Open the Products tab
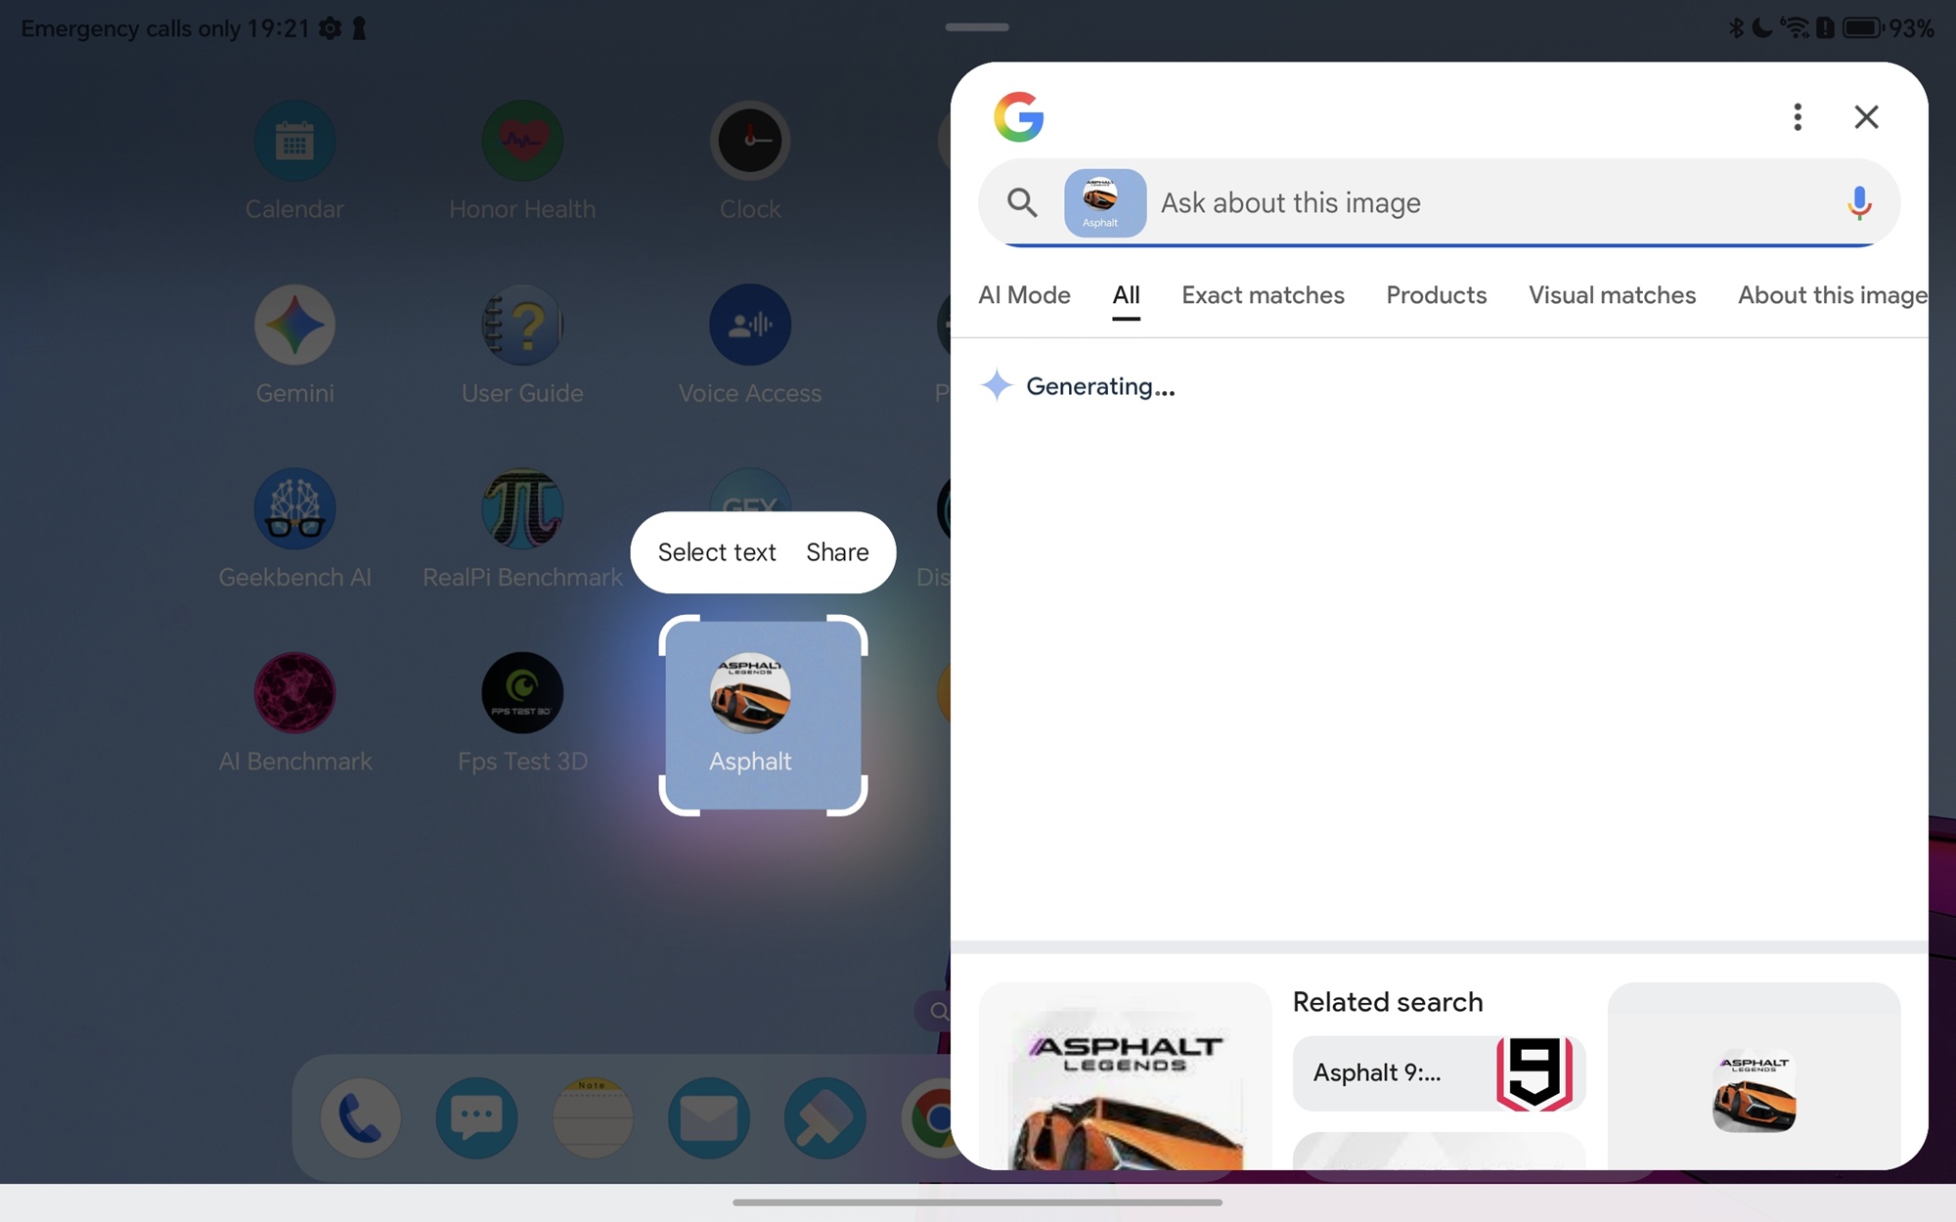Image resolution: width=1956 pixels, height=1222 pixels. 1436,295
